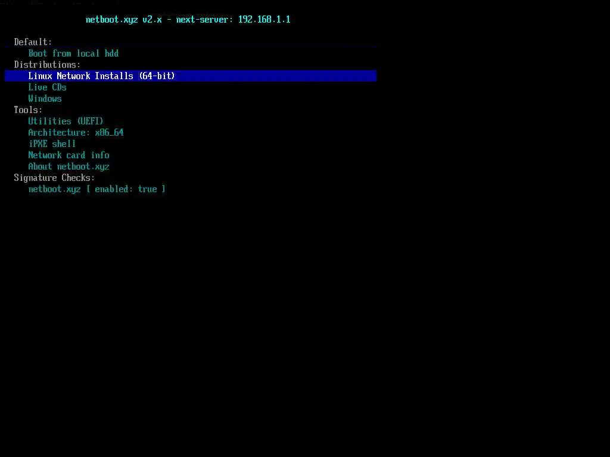Click the Distributions: section header
610x457 pixels.
click(47, 64)
